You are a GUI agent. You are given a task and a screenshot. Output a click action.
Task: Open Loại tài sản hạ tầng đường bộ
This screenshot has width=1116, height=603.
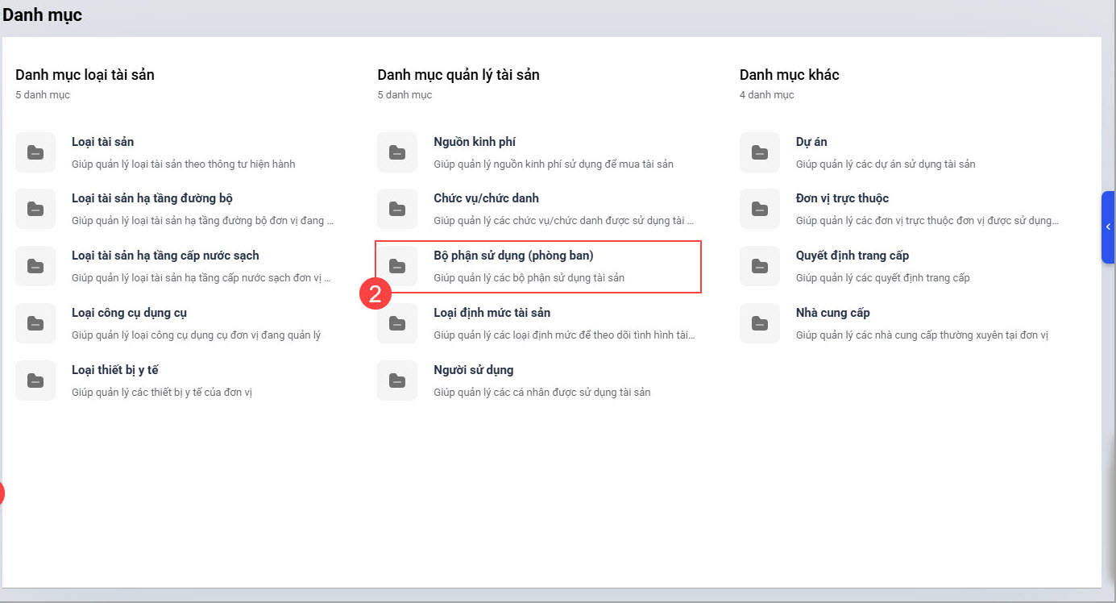tap(152, 198)
